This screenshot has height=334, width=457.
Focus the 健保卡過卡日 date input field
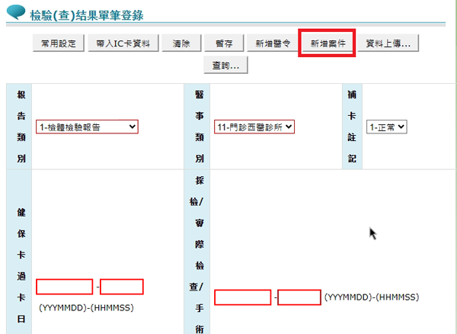tap(64, 287)
